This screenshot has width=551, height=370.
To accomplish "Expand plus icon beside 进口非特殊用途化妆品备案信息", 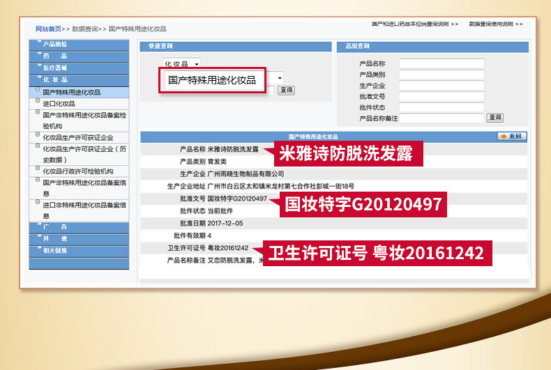I will click(x=38, y=202).
